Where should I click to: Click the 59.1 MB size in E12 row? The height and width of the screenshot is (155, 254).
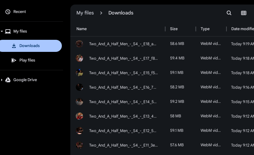click(x=177, y=131)
